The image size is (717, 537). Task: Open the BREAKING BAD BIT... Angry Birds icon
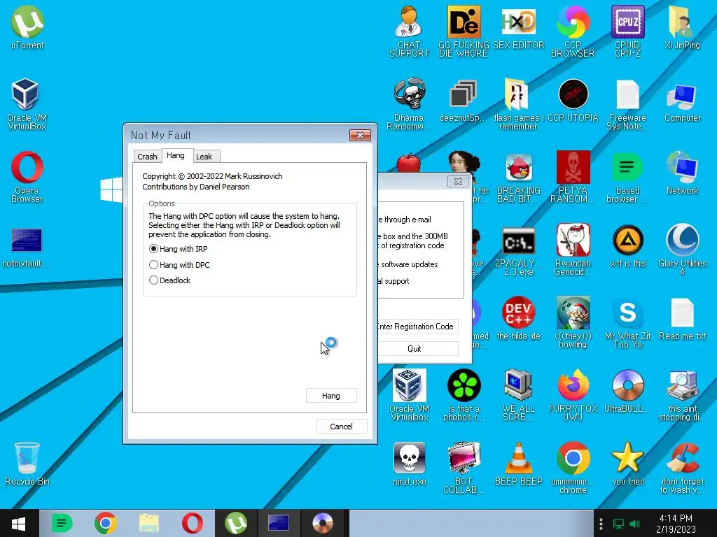coord(519,177)
